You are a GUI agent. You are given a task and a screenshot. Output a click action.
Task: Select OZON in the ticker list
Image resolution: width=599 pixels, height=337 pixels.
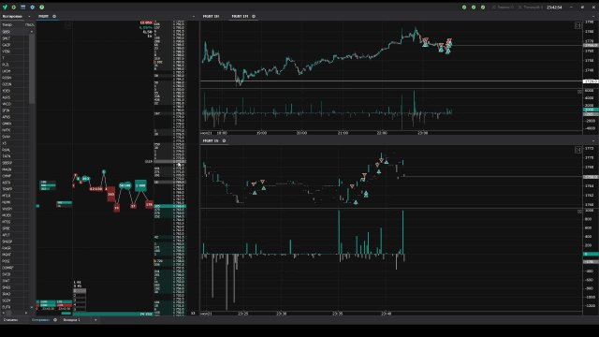(x=7, y=84)
